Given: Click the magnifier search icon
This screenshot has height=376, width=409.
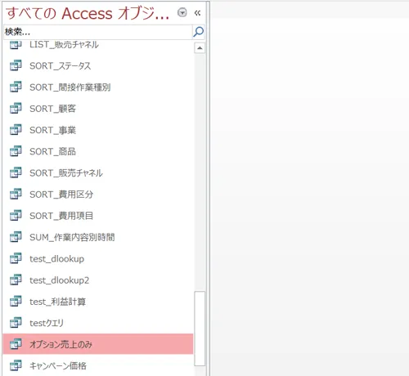Looking at the screenshot, I should coord(198,32).
